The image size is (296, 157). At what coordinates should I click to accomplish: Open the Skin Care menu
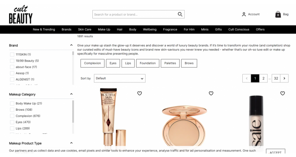[84, 29]
